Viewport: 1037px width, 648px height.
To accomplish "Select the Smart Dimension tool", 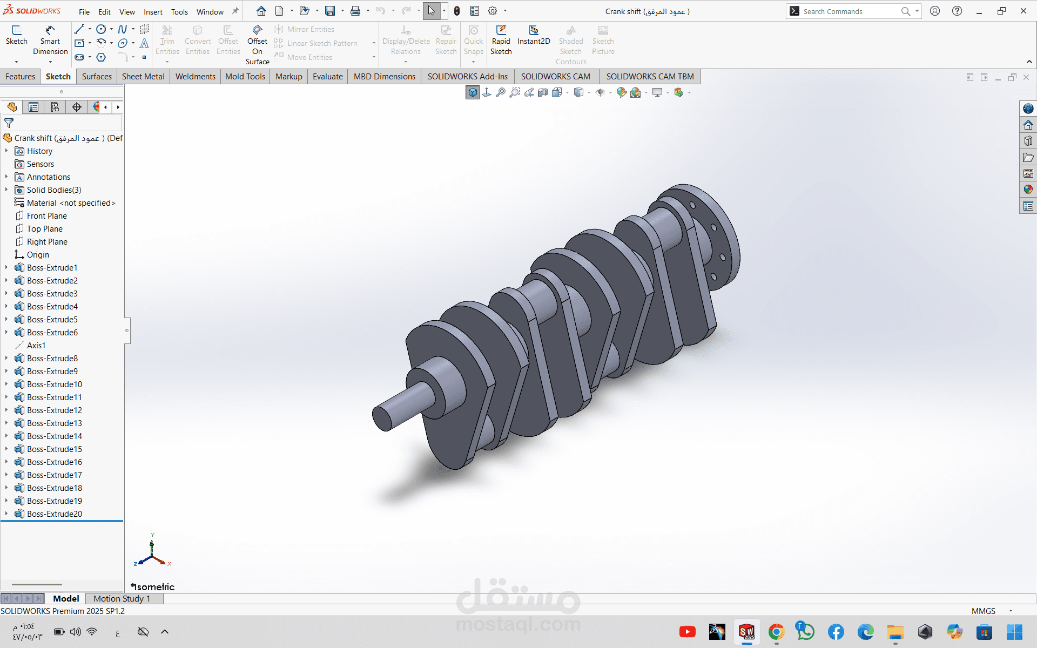I will tap(50, 40).
